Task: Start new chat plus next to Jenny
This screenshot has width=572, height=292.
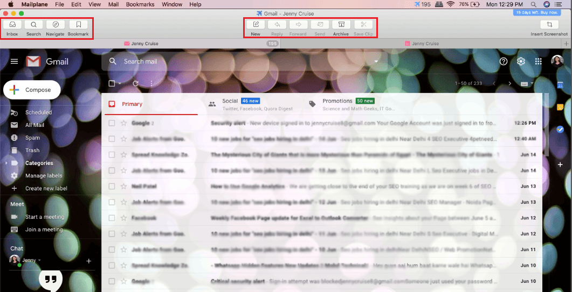Action: (88, 261)
